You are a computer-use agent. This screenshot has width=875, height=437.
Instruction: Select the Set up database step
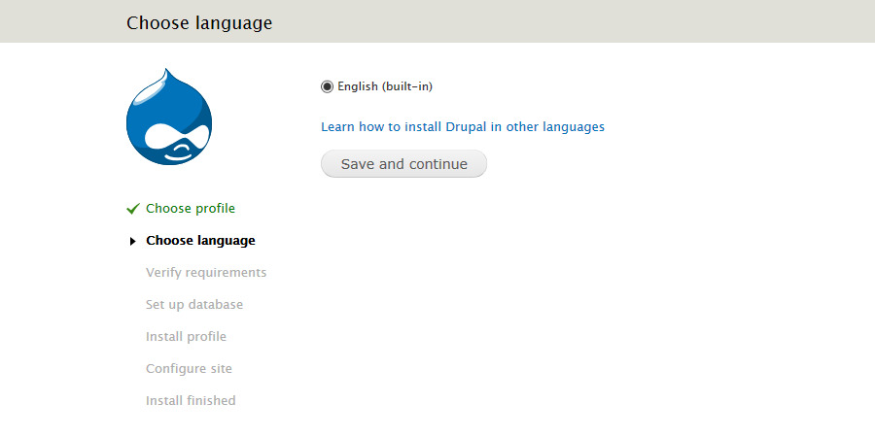click(194, 305)
